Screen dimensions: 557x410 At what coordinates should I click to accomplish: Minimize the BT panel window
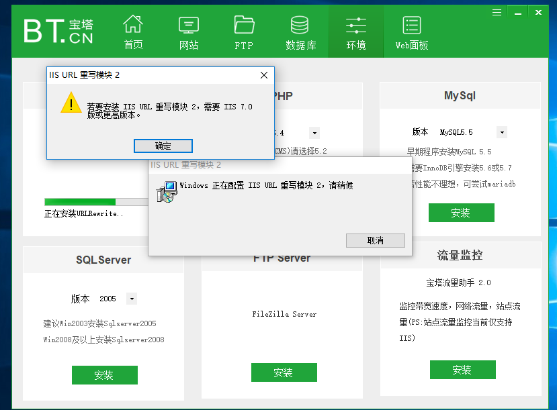518,13
